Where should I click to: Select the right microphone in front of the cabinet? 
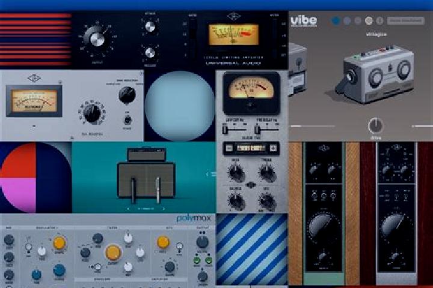point(158,190)
